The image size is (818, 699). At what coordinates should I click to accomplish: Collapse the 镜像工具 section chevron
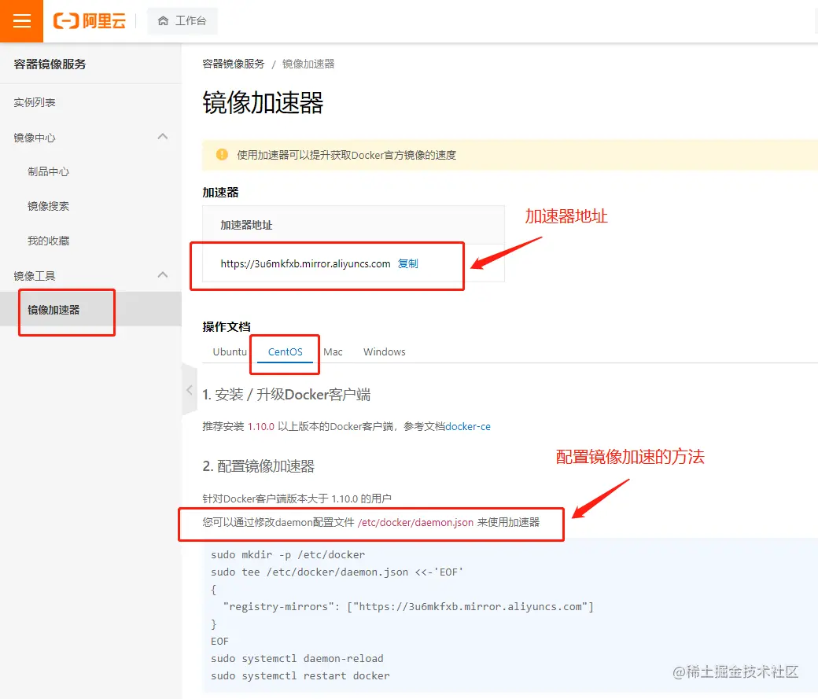163,275
